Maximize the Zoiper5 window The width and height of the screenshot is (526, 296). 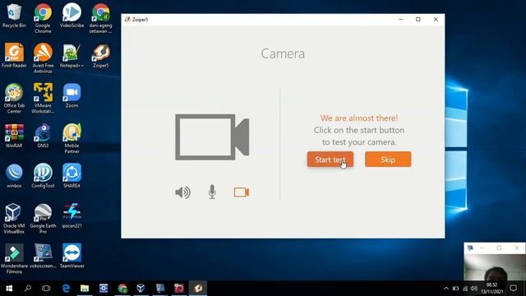pyautogui.click(x=418, y=20)
